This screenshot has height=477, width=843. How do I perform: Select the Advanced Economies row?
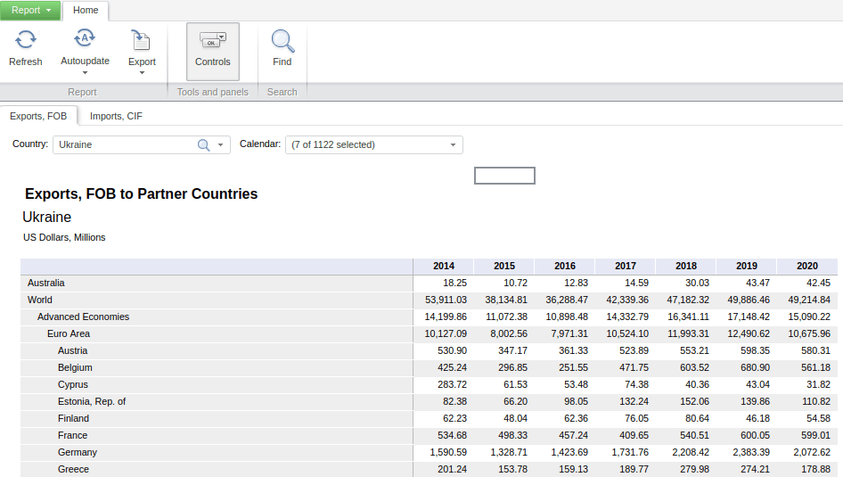pyautogui.click(x=83, y=317)
